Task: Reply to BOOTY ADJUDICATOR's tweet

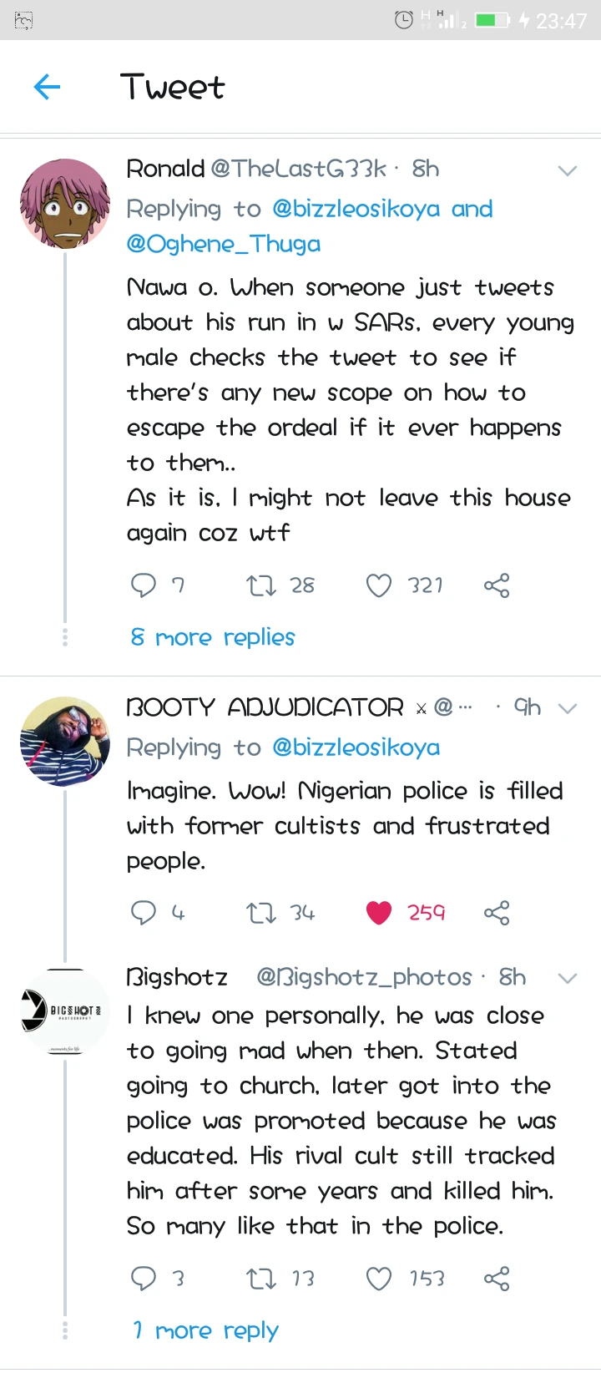Action: pos(144,912)
